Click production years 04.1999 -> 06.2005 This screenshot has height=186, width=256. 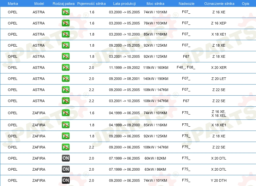(x=124, y=113)
